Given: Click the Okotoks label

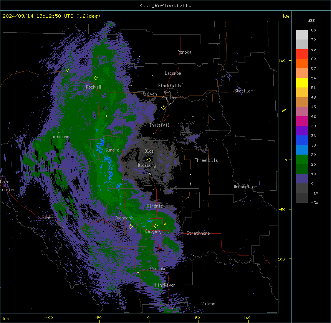Looking at the screenshot, I should point(158,269).
